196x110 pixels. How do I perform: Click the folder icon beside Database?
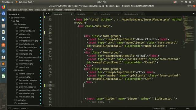[16, 24]
